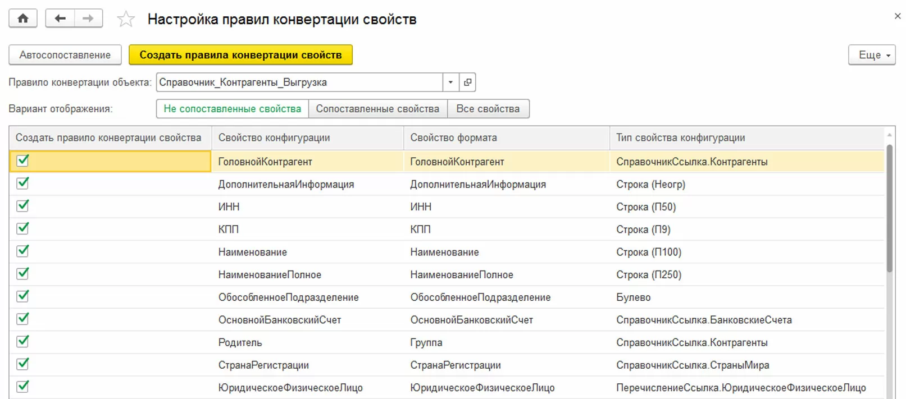Select the type cell reading Строка (П100)
This screenshot has height=399, width=906.
click(747, 253)
